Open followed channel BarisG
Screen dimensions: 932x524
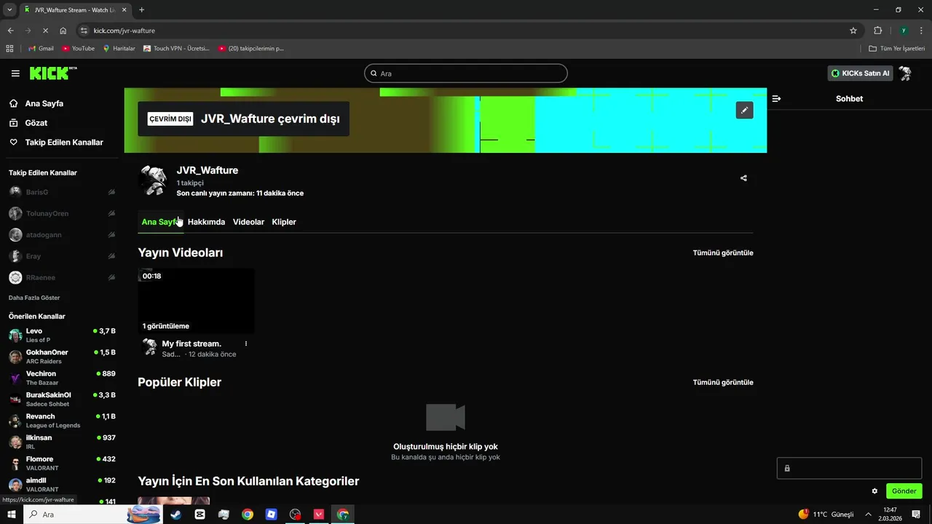[x=62, y=192]
